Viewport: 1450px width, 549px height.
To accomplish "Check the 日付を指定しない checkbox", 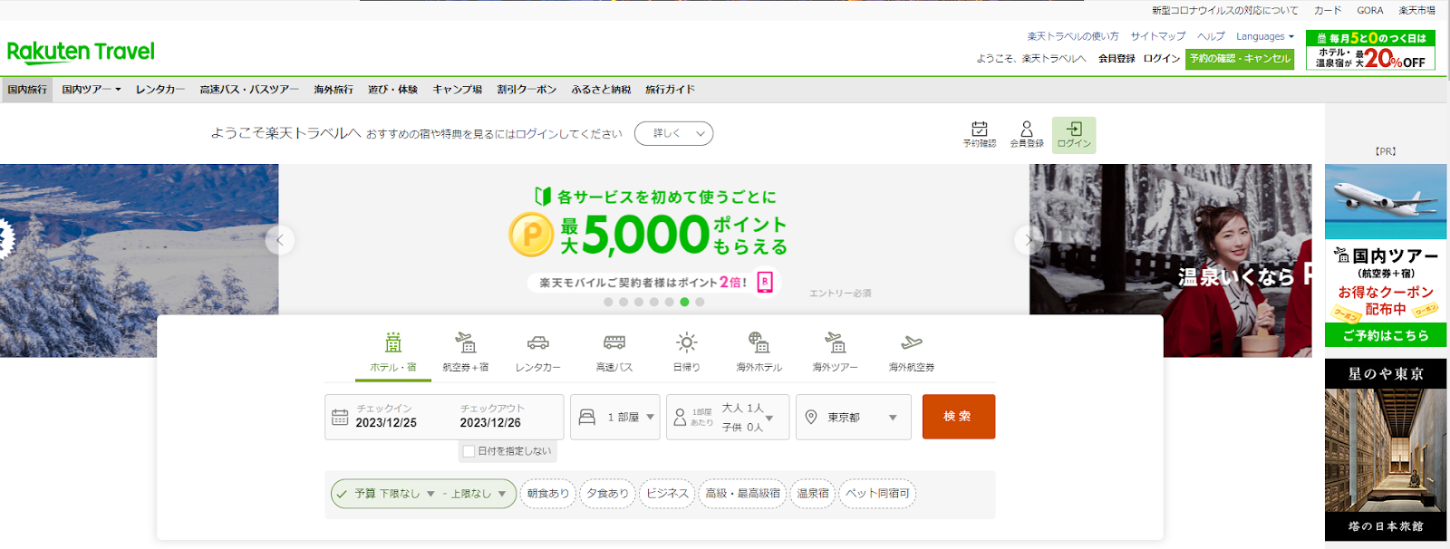I will (x=469, y=451).
